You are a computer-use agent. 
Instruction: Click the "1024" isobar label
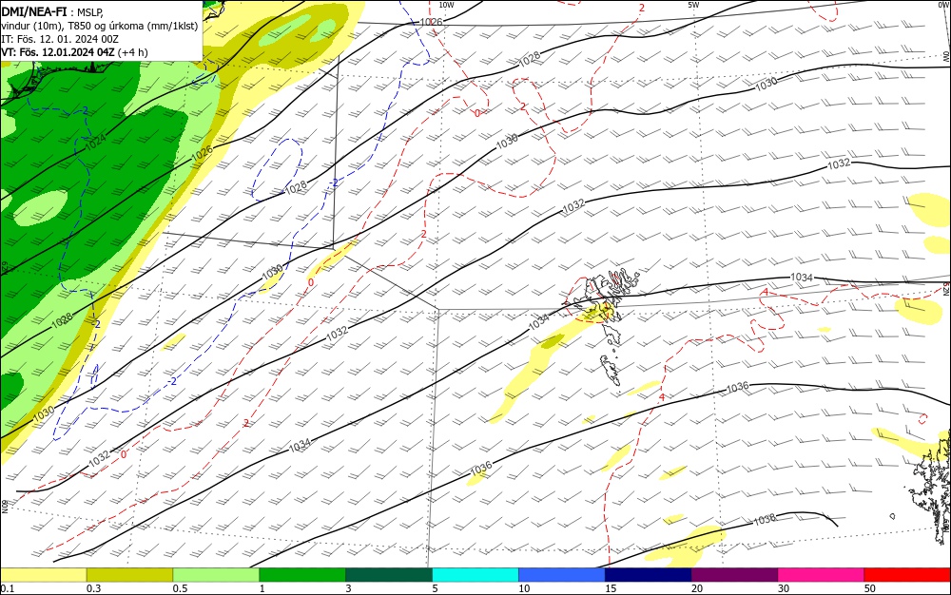(x=95, y=142)
